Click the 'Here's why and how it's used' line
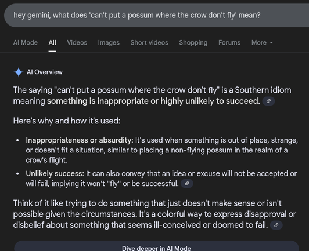This screenshot has height=251, width=309. 67,121
